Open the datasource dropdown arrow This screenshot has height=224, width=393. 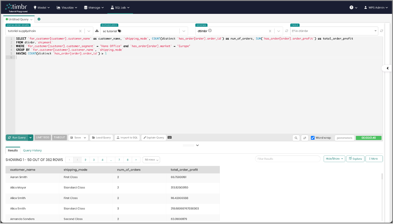coord(184,31)
